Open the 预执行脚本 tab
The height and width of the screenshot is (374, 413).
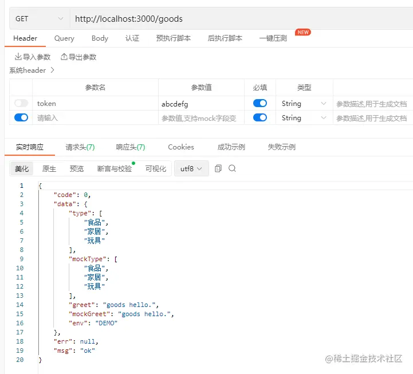[174, 38]
